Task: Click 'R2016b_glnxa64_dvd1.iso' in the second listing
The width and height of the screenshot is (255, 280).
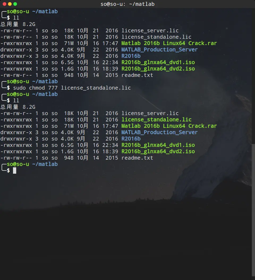Action: (158, 145)
